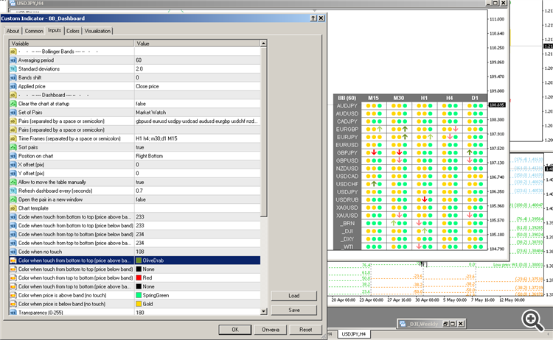Click the Time Frames value field
553x340 pixels.
pyautogui.click(x=197, y=138)
